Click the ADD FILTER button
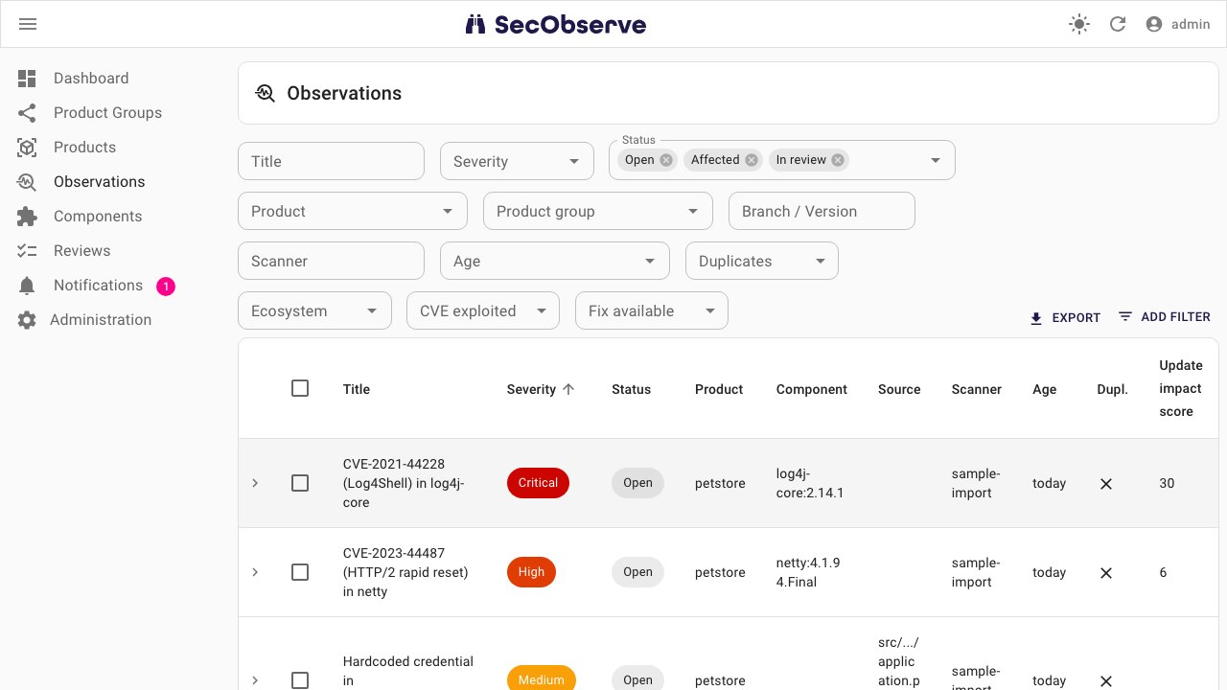Viewport: 1227px width, 690px height. coord(1165,317)
